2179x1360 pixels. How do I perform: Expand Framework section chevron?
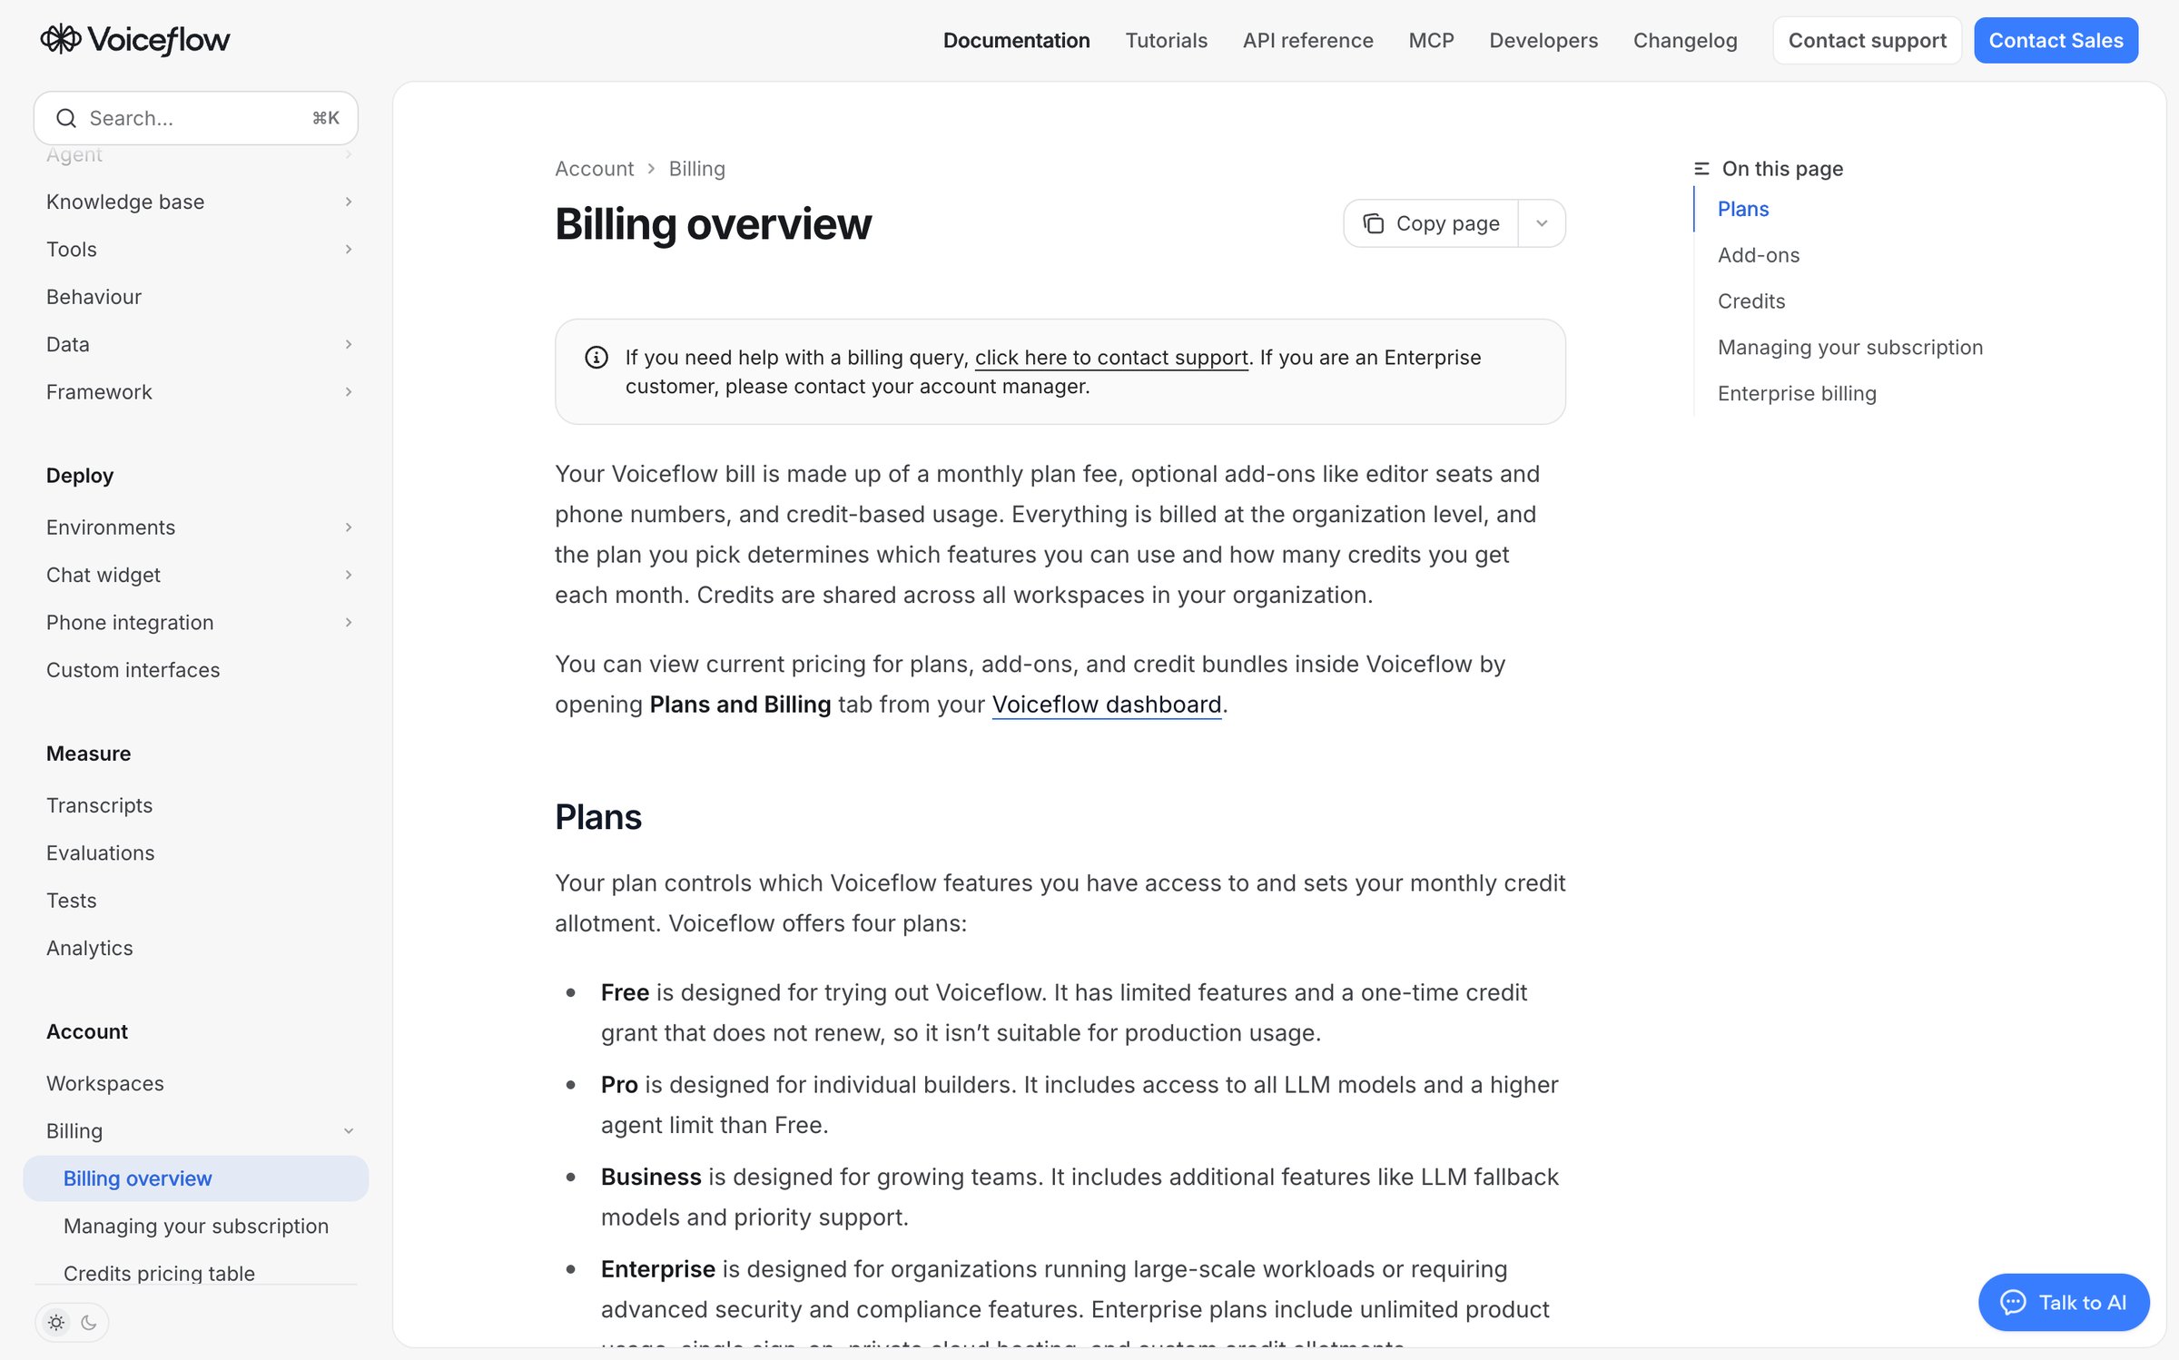(x=349, y=391)
